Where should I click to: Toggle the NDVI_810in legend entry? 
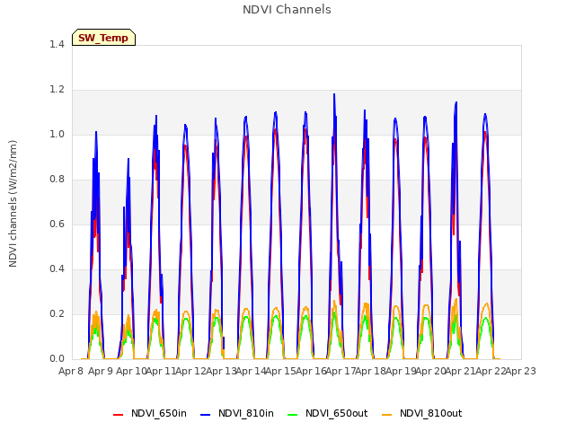click(x=237, y=413)
